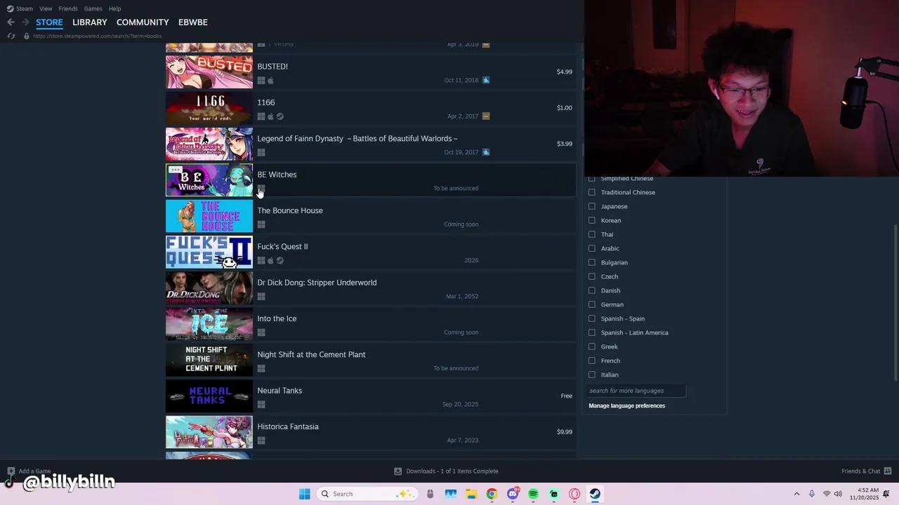Click the Night Shift at the Cement Plant thumbnail
Screen dimensions: 899x505
209,360
